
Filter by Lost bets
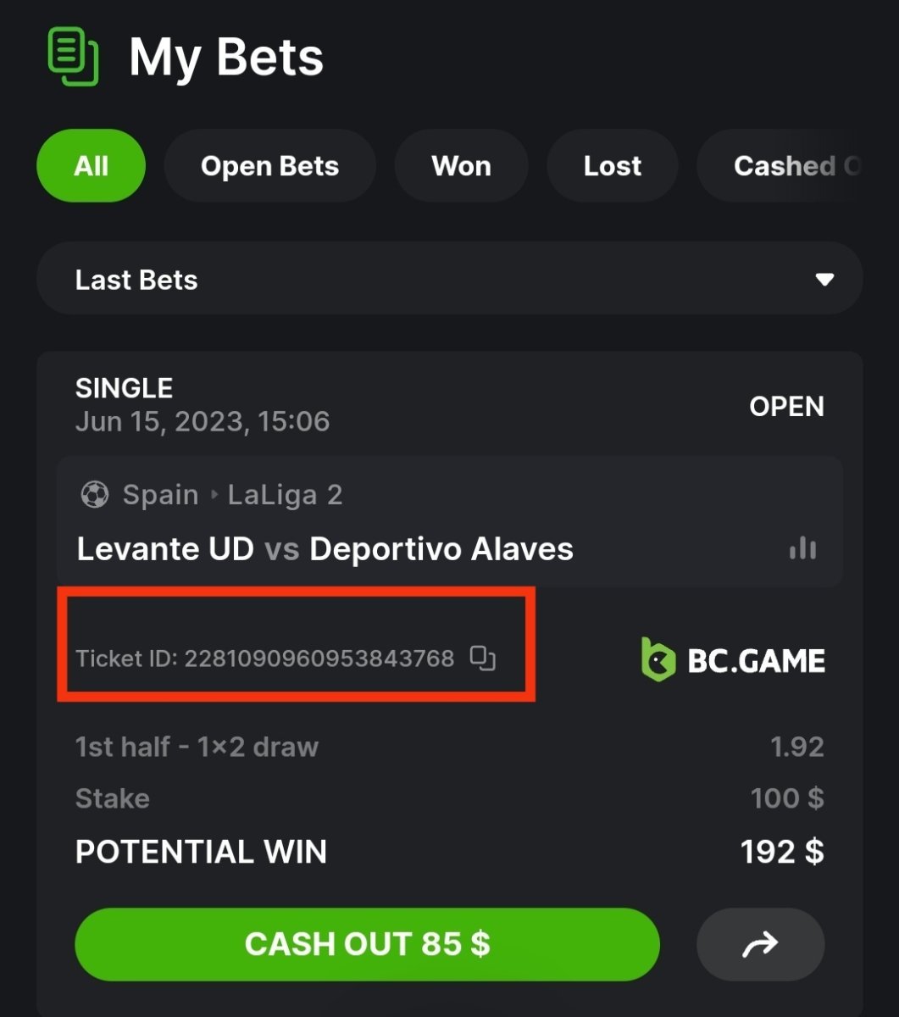[x=612, y=166]
